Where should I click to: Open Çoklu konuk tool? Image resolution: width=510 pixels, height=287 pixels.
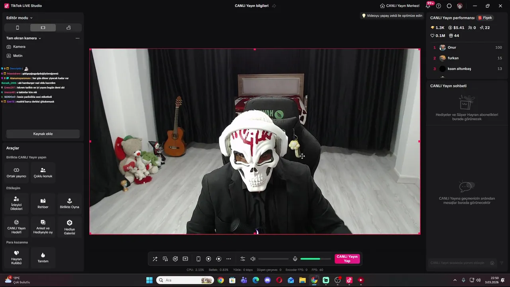[x=43, y=173]
